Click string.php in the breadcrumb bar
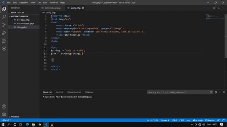 50,13
